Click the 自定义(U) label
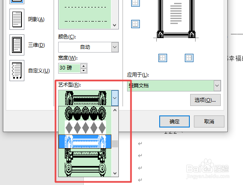Viewport: 243px width, 185px height. [x=39, y=71]
